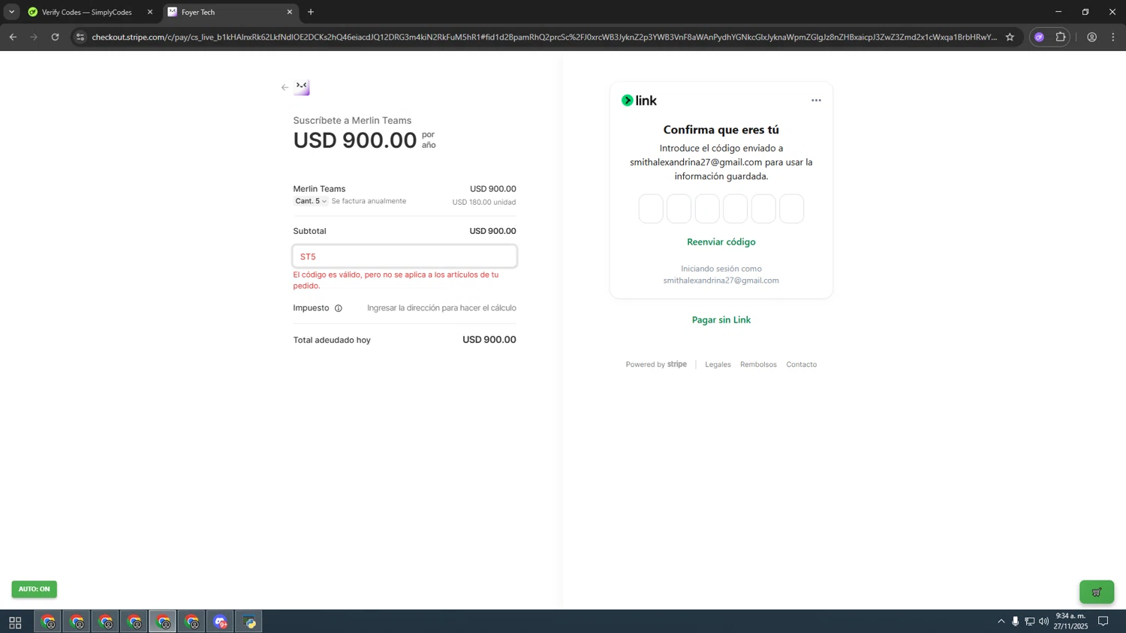The image size is (1126, 633).
Task: Click the Impuesto info icon
Action: coord(339,308)
